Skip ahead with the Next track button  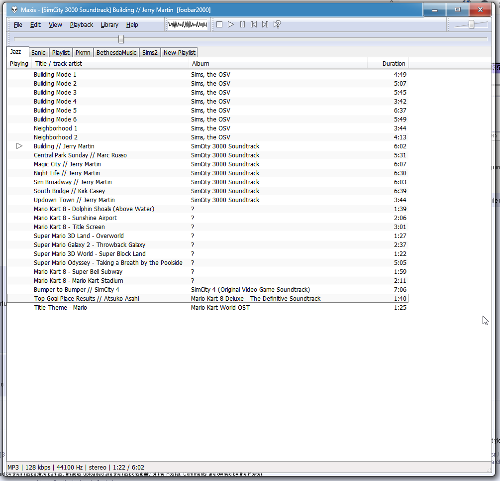point(265,24)
